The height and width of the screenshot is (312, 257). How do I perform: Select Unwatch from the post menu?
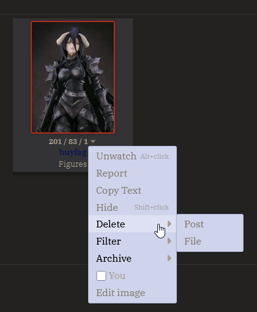132,156
